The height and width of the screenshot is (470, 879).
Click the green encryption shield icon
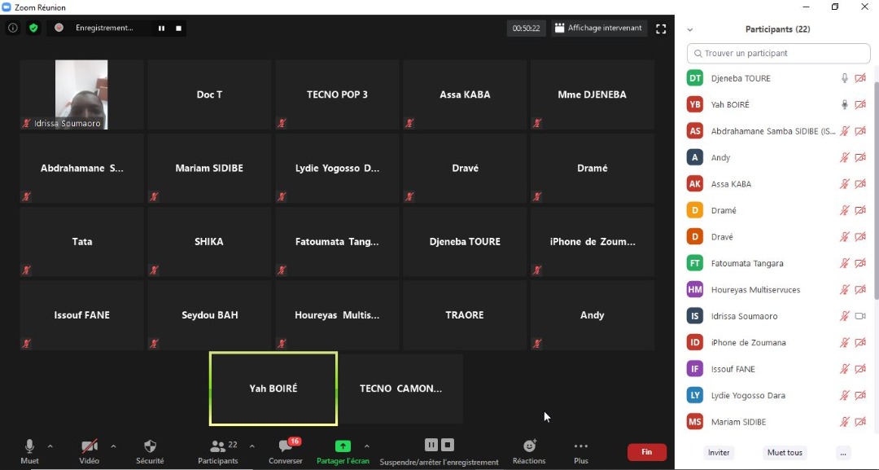pyautogui.click(x=33, y=28)
